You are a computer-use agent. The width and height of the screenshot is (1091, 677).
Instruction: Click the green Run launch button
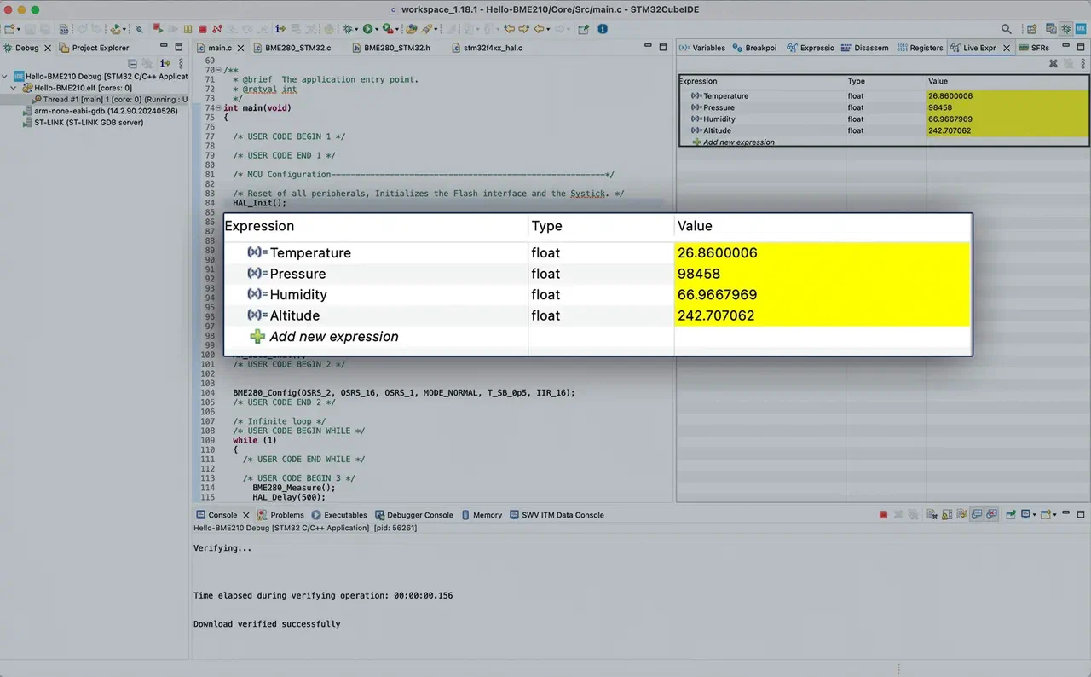pyautogui.click(x=367, y=29)
